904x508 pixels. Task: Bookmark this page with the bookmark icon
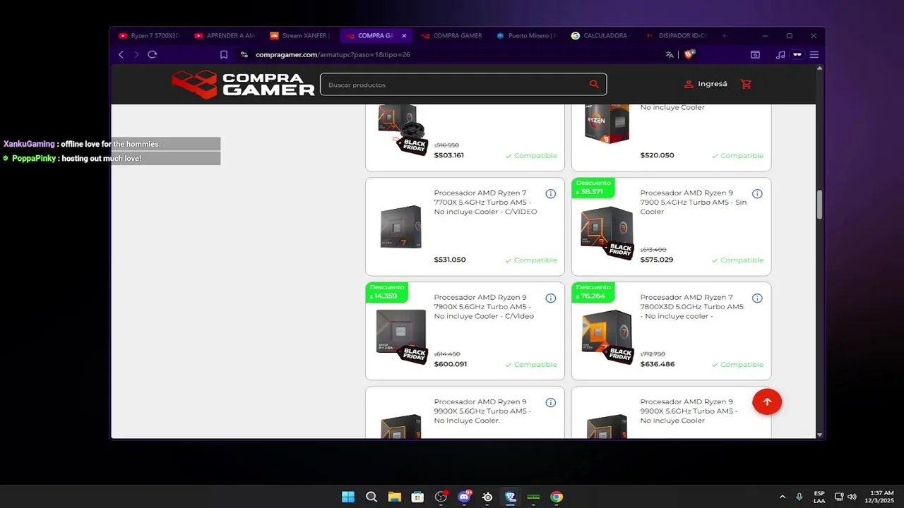224,54
